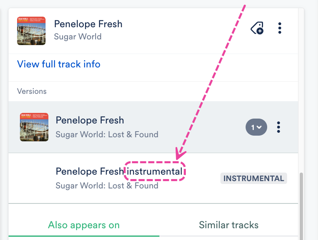Open the Sugar World album name under the top title
The width and height of the screenshot is (318, 240).
(x=78, y=37)
